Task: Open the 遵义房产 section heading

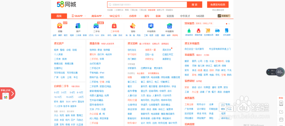Action: [x=59, y=44]
